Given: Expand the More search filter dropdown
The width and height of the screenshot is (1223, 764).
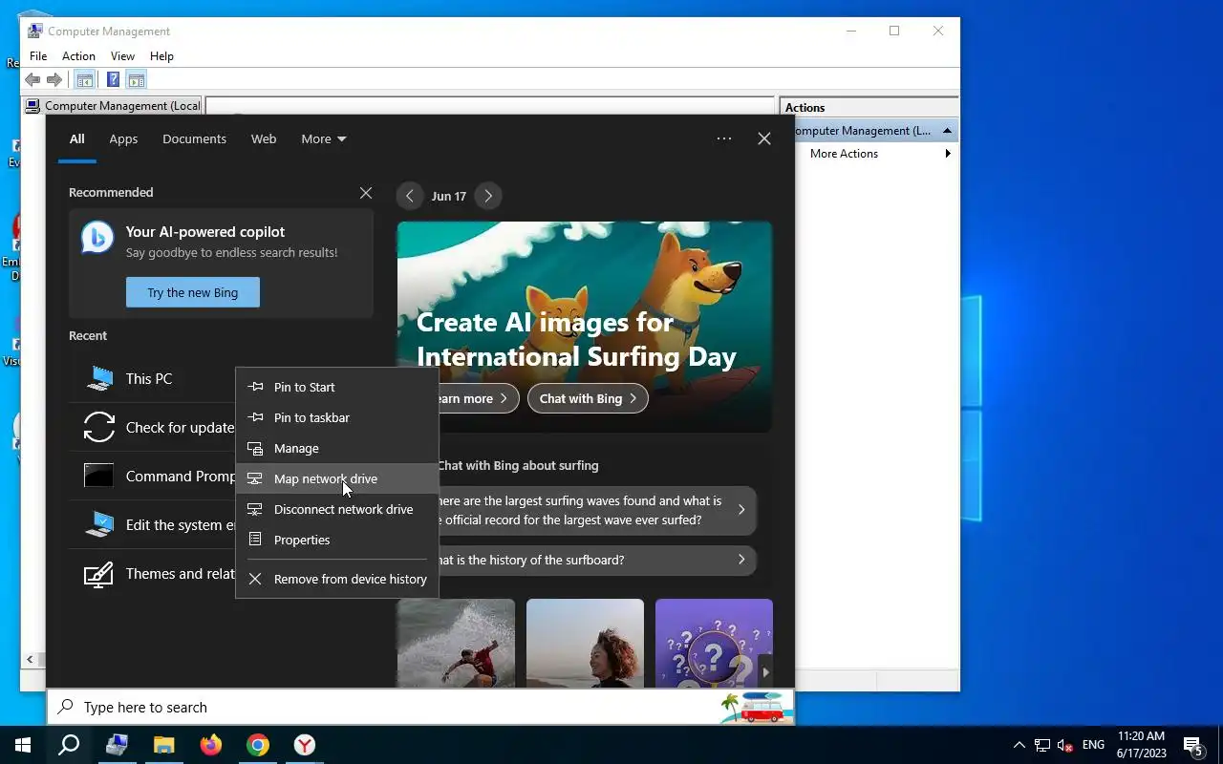Looking at the screenshot, I should [324, 138].
